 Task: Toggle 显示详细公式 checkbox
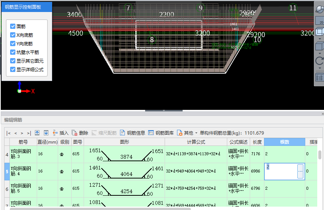point(13,69)
